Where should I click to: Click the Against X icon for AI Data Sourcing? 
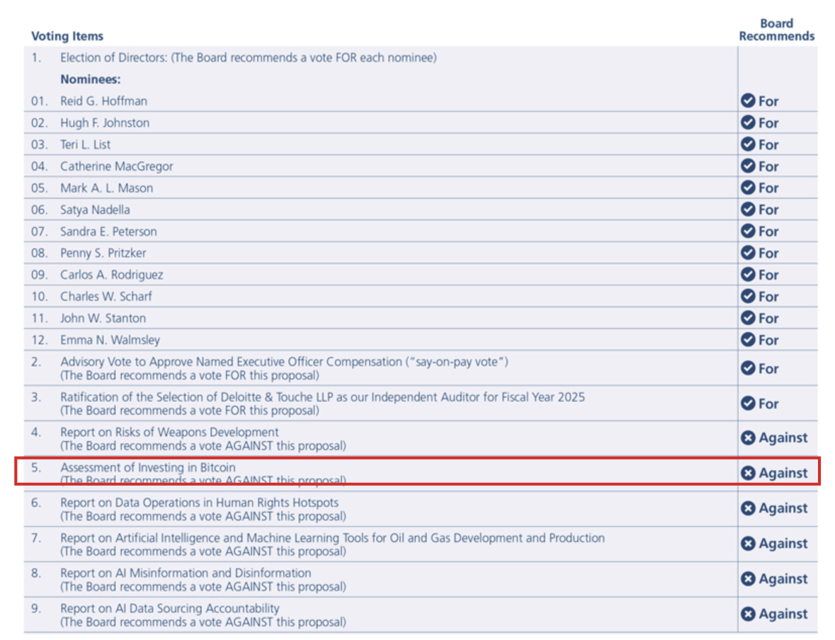click(748, 615)
